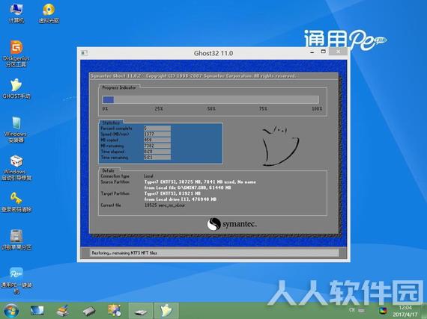The height and width of the screenshot is (319, 427).
Task: Click the CH input language indicator
Action: tap(352, 310)
